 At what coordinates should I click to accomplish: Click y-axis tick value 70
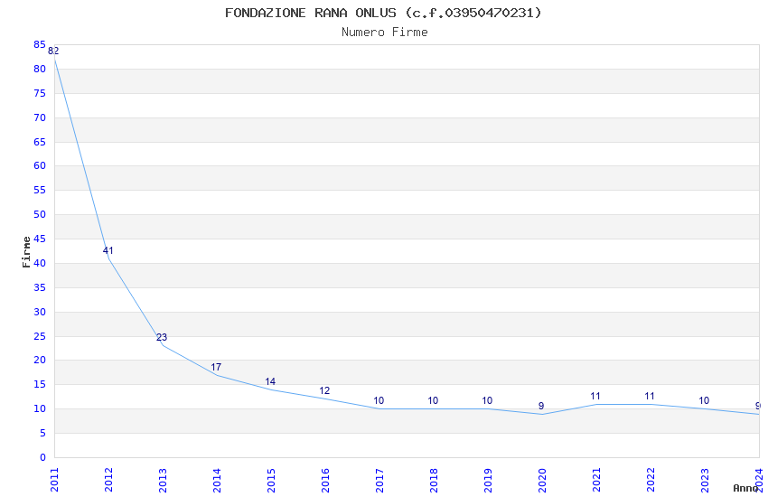[x=40, y=117]
